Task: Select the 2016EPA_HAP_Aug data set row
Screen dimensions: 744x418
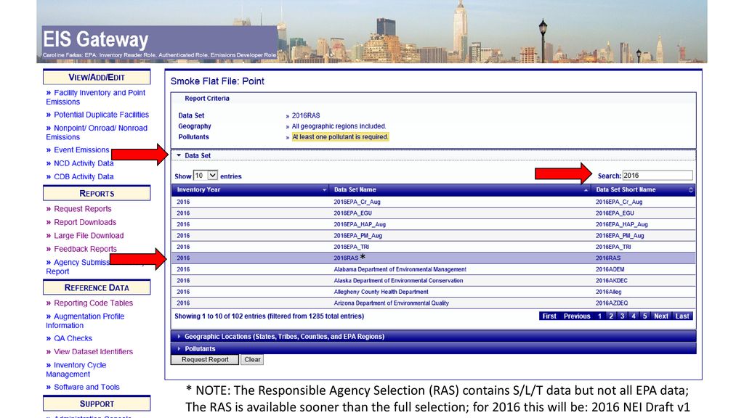Action: [433, 224]
